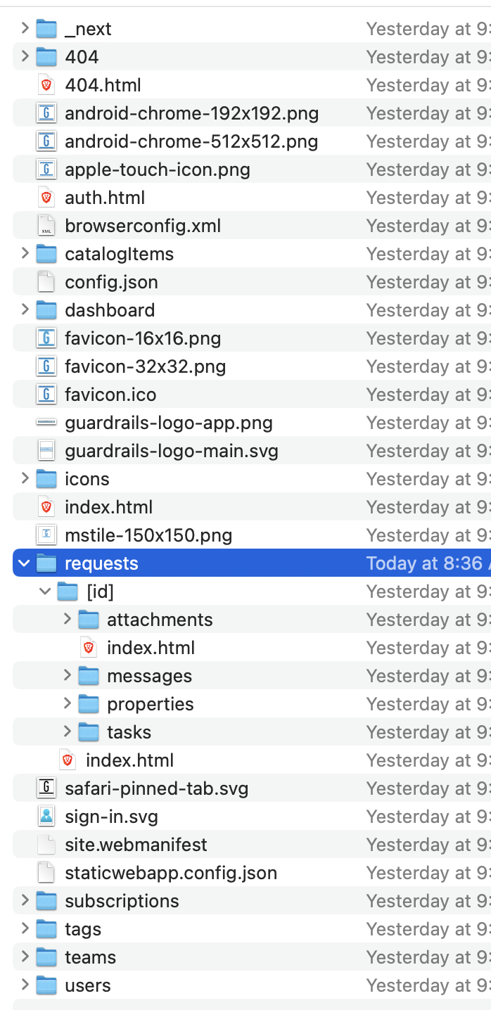Click staticwebapp.config.json file icon
491x1010 pixels.
coord(46,873)
